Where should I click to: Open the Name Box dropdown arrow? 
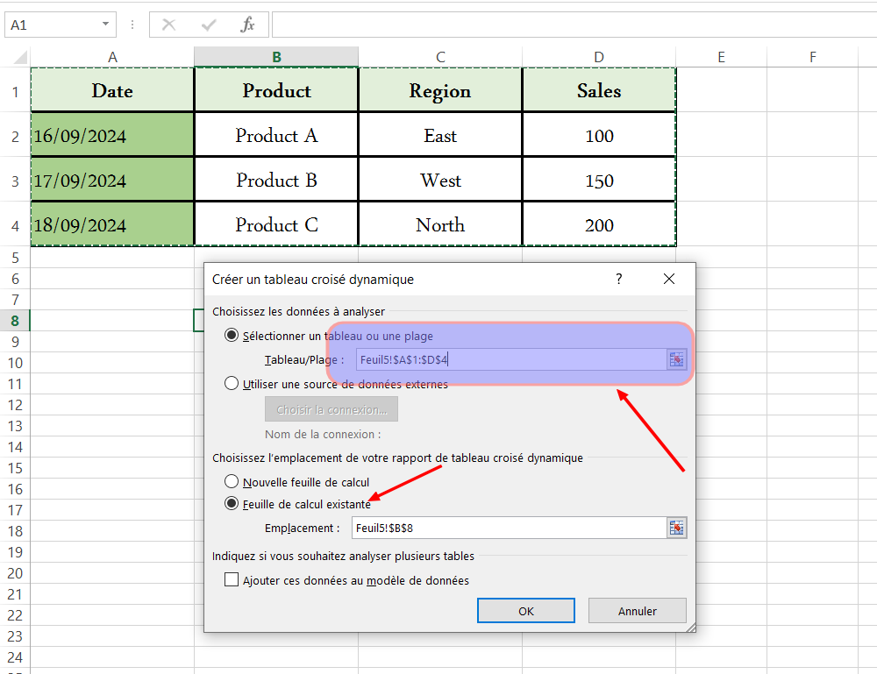coord(105,24)
